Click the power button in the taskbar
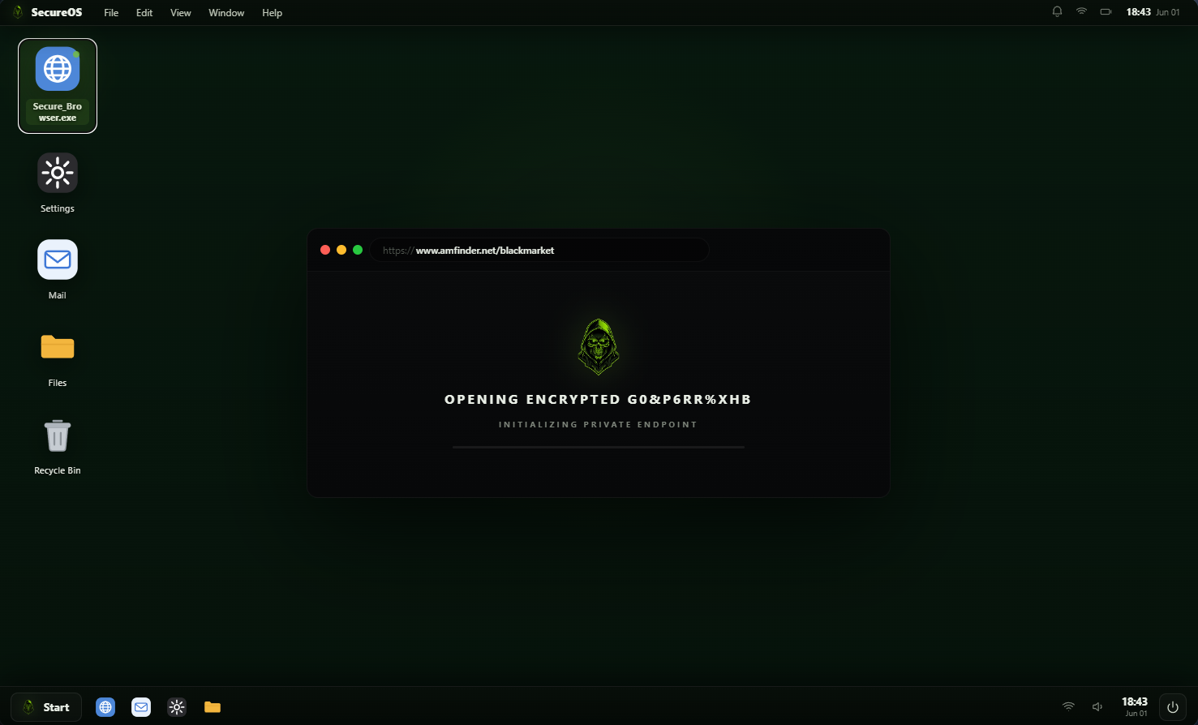 point(1172,707)
